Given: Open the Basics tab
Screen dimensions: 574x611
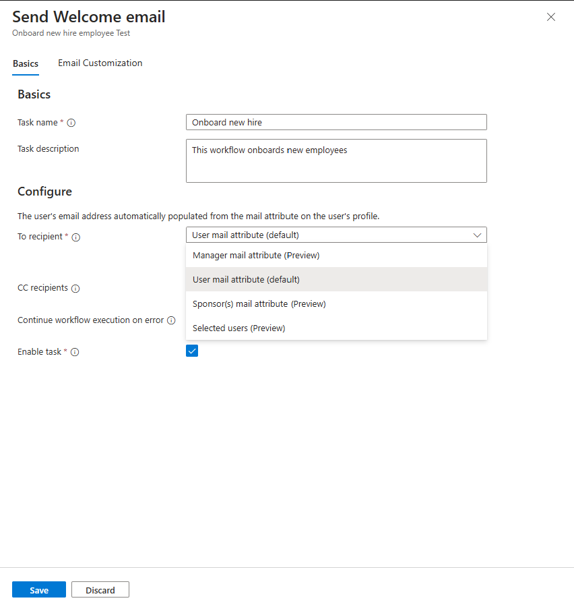Looking at the screenshot, I should tap(25, 63).
